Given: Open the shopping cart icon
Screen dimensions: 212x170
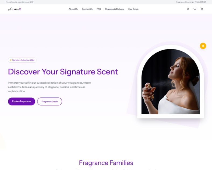Looking at the screenshot, I should (202, 9).
